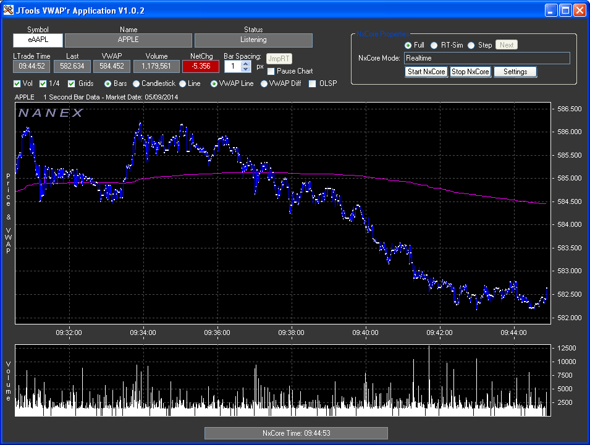Click the 09:38:00 time axis label

(291, 333)
